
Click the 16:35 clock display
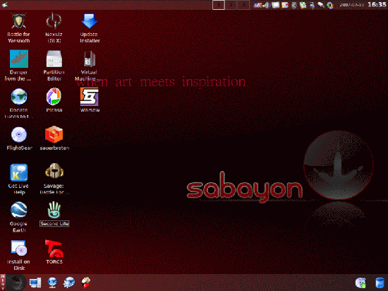(x=377, y=4)
